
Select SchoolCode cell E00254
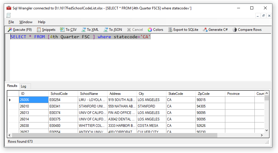coord(63,100)
